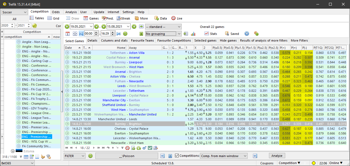
Task: Open the Streak toolbar icon
Action: [x=123, y=18]
